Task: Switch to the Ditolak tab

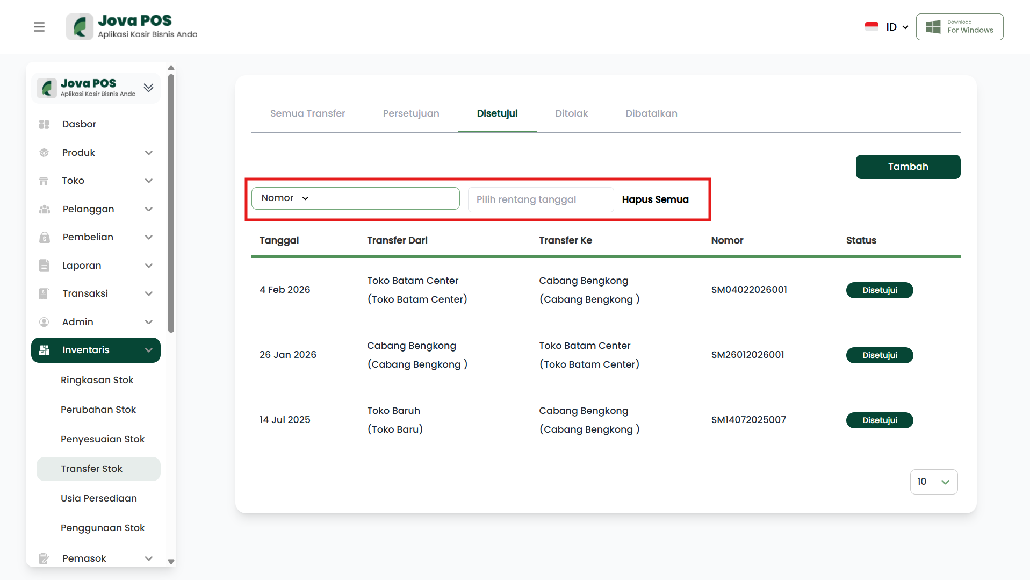Action: point(571,113)
